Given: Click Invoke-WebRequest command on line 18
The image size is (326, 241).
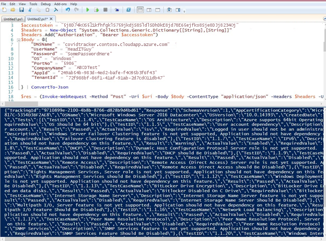Looking at the screenshot, I should pos(64,97).
